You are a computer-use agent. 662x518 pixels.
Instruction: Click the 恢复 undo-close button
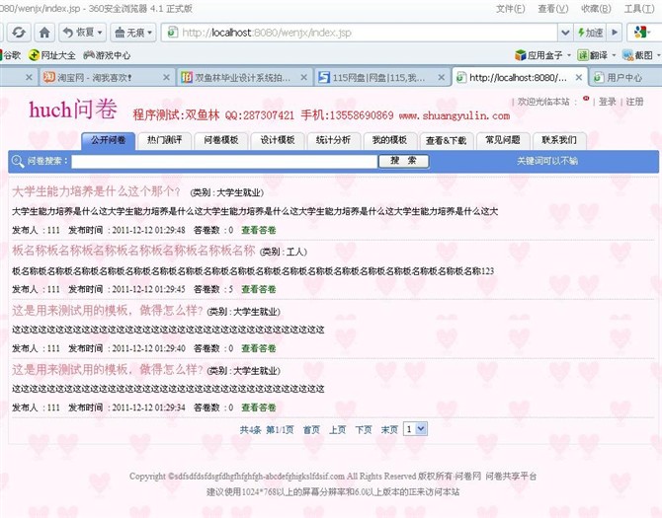pos(78,33)
